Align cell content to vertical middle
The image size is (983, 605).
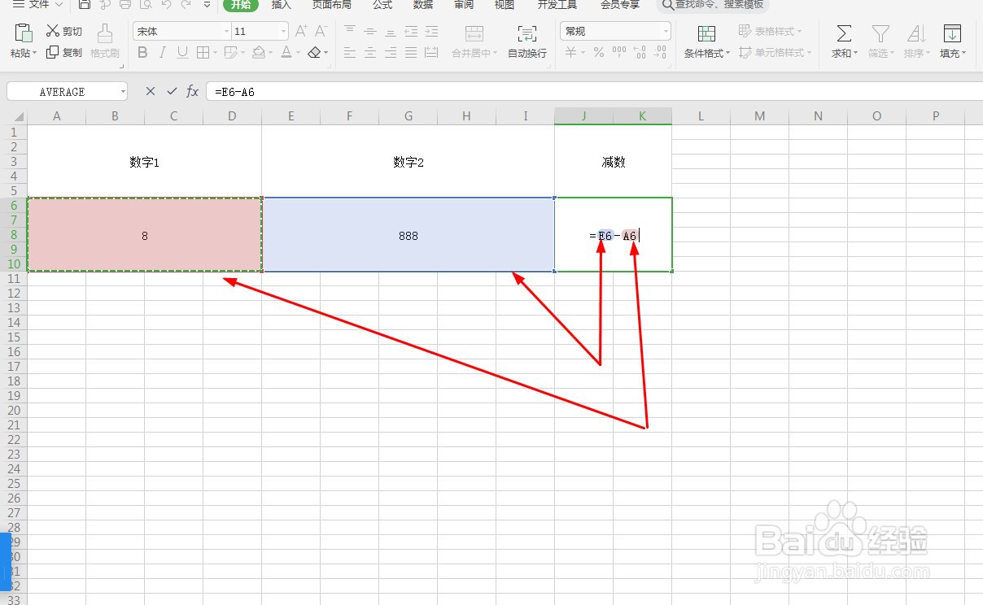click(x=370, y=31)
